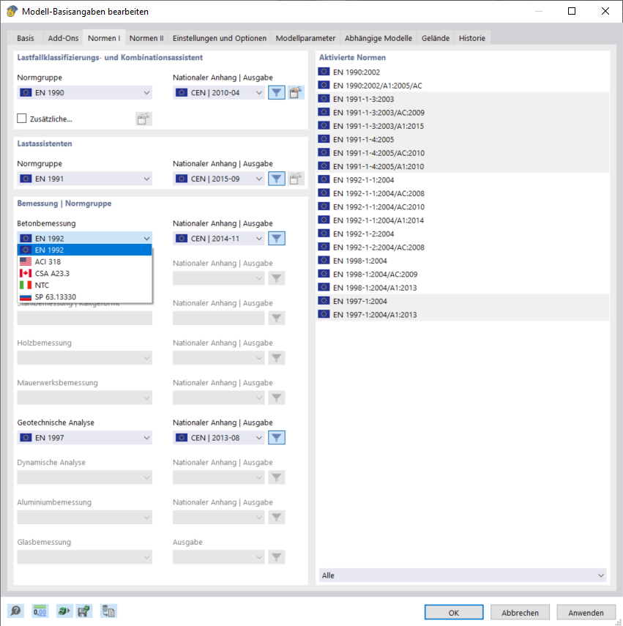Open the EN 1990 Normgruppe dropdown

[x=85, y=93]
